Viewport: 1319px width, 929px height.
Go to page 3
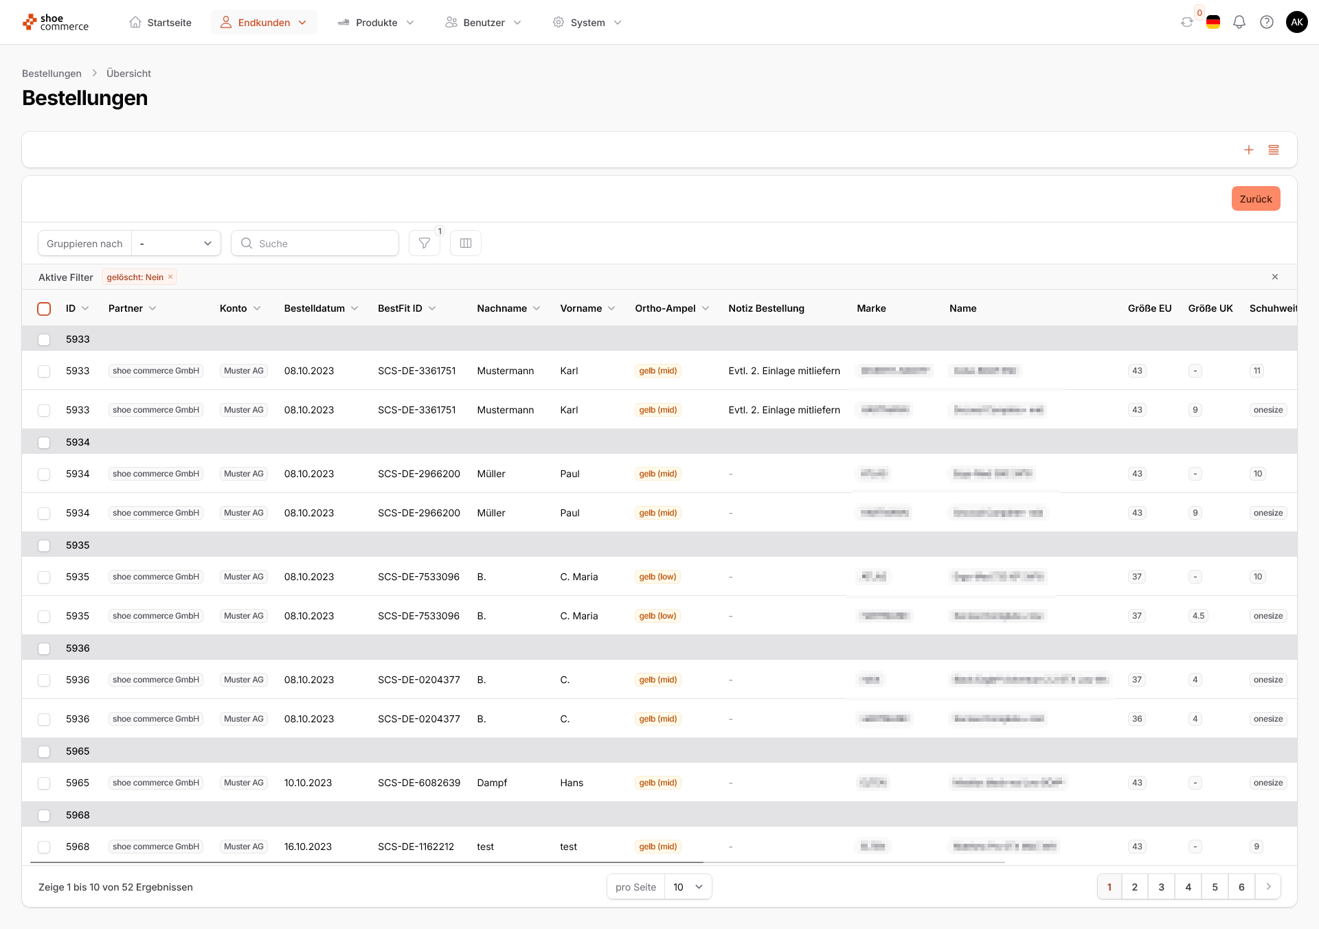[1161, 886]
